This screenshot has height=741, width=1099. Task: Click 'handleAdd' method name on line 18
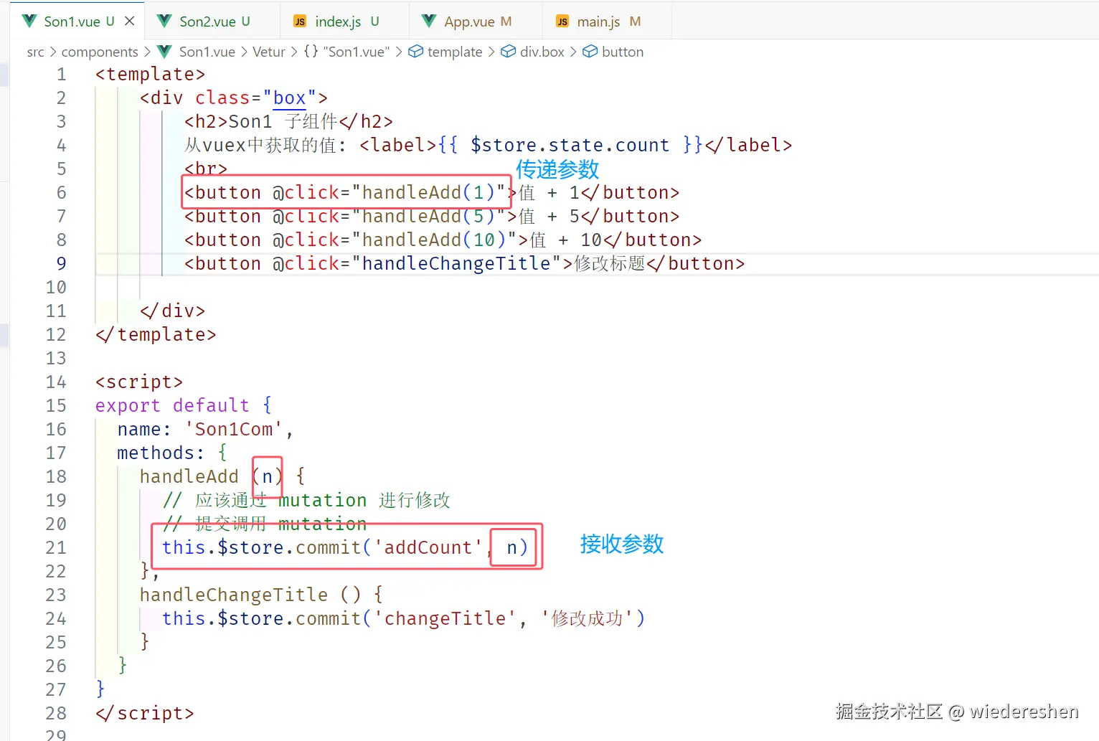point(189,477)
